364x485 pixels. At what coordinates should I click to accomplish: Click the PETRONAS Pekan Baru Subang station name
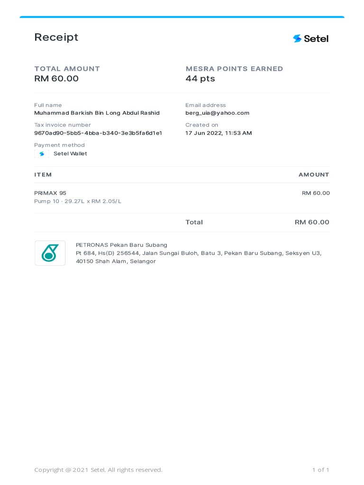121,245
